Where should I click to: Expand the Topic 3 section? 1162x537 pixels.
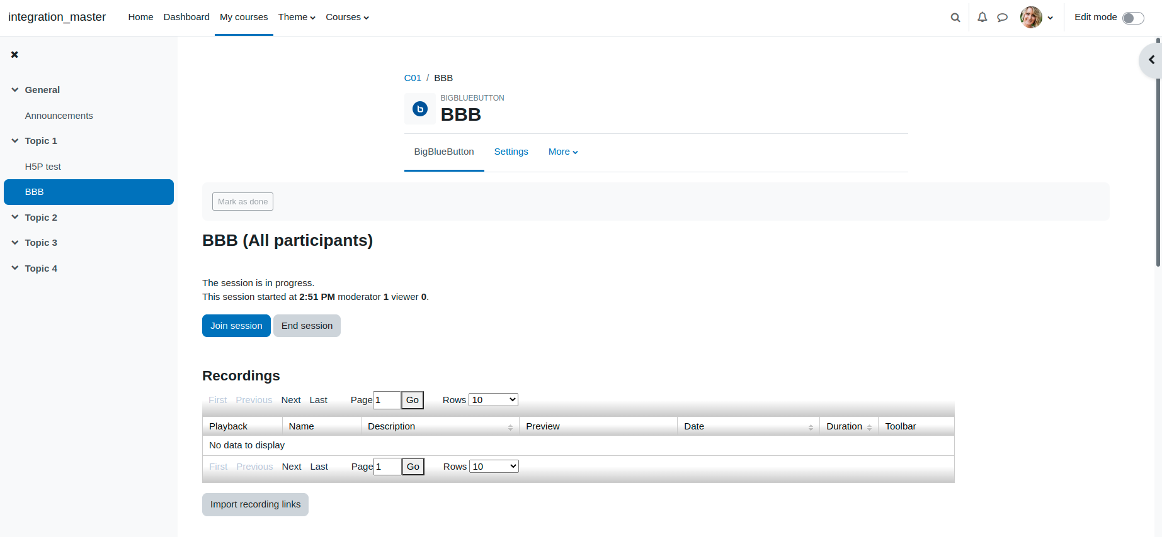[15, 243]
